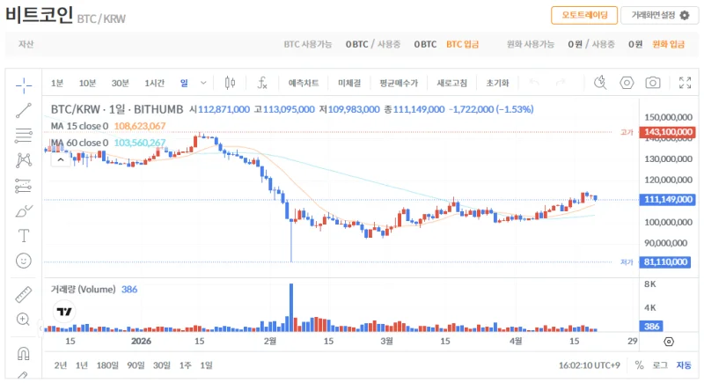The height and width of the screenshot is (383, 704).
Task: Click the redo arrow
Action: tap(561, 83)
